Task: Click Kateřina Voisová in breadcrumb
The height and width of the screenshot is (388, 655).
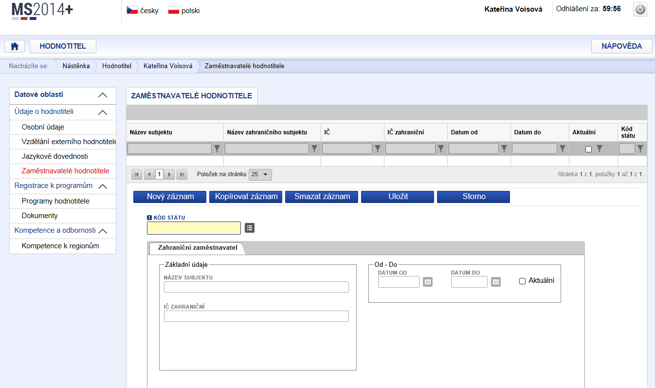Action: pos(168,66)
